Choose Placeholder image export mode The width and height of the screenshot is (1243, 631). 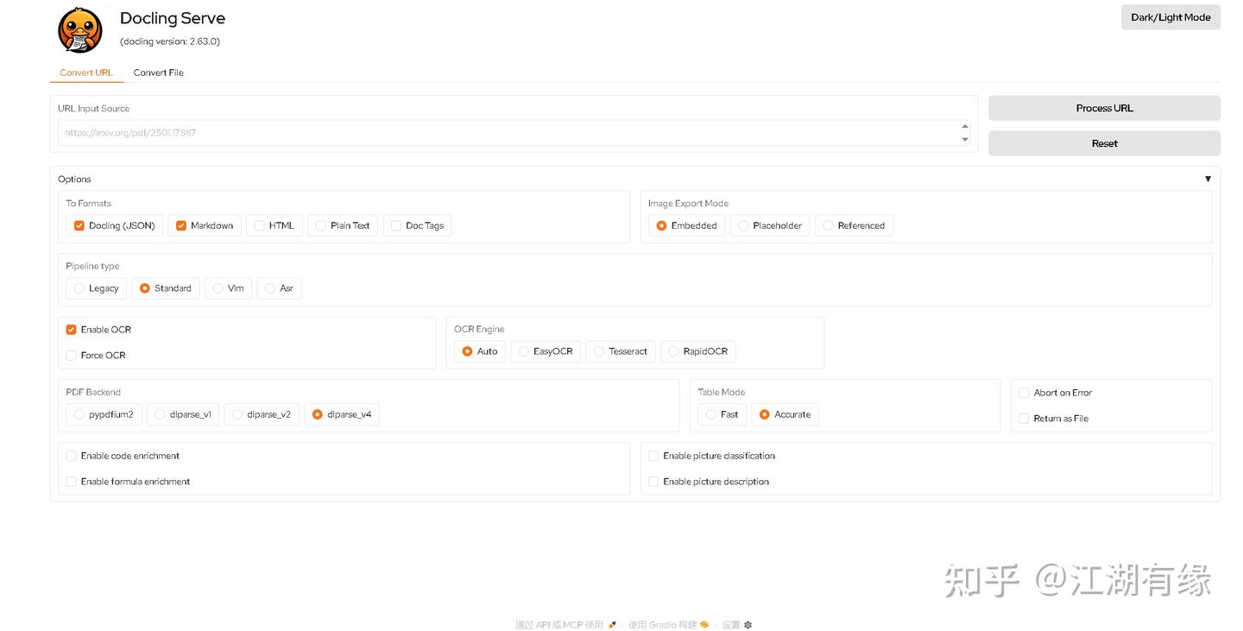pos(743,226)
